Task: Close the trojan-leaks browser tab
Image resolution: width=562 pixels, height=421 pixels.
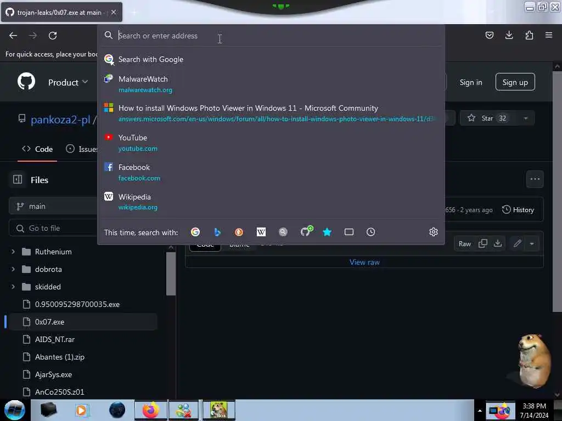Action: pyautogui.click(x=114, y=12)
